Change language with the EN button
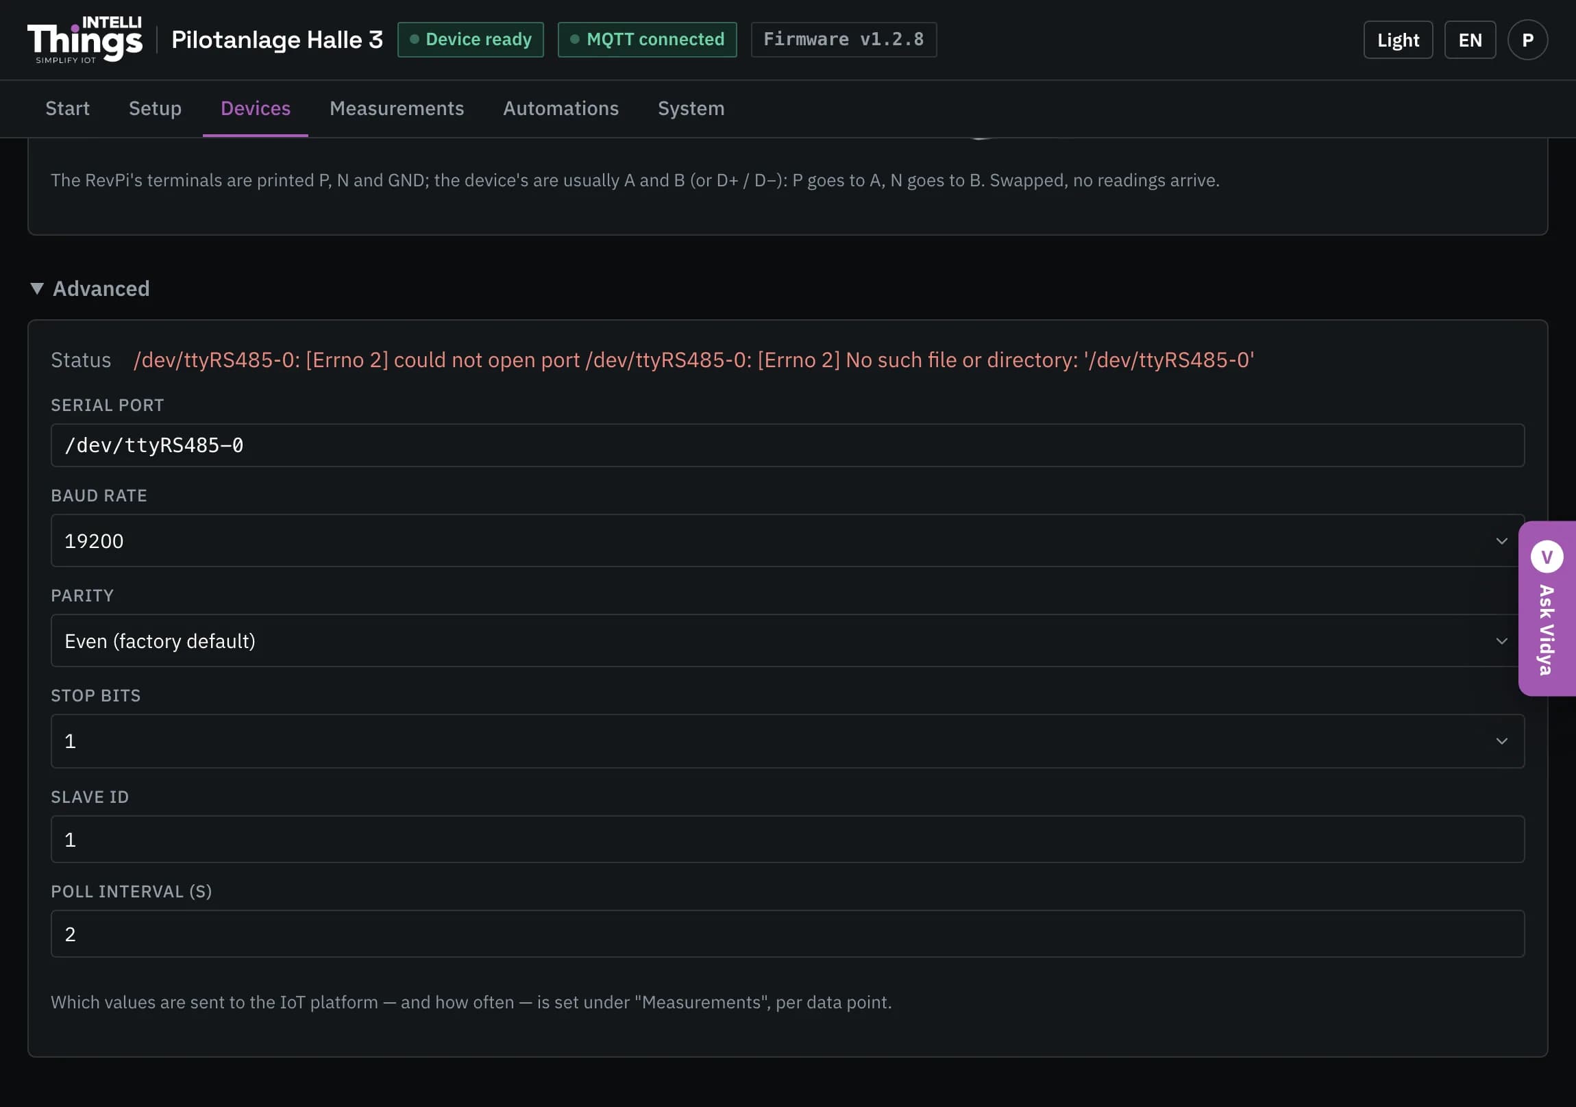The height and width of the screenshot is (1107, 1576). 1470,40
